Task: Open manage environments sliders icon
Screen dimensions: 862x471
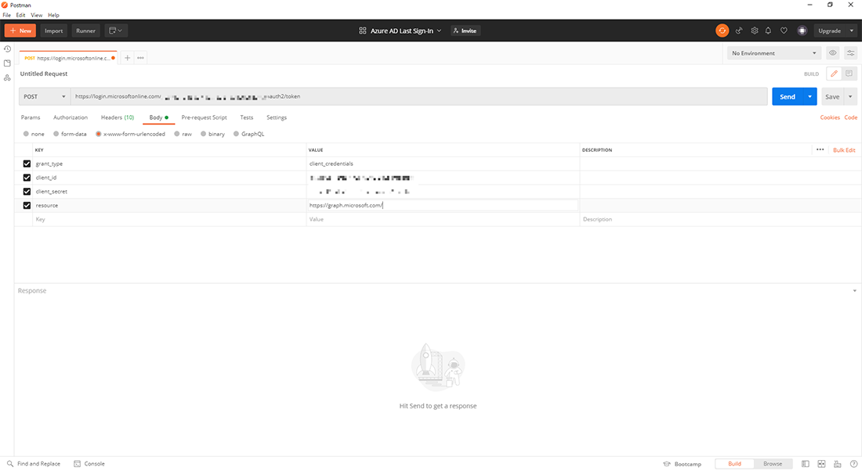Action: tap(850, 53)
